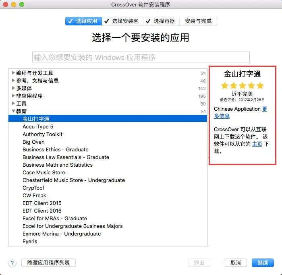Select Accu-Type 5 in the list
282x275 pixels.
[x=108, y=127]
